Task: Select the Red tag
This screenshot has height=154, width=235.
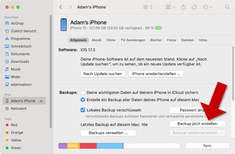Action: (x=14, y=125)
